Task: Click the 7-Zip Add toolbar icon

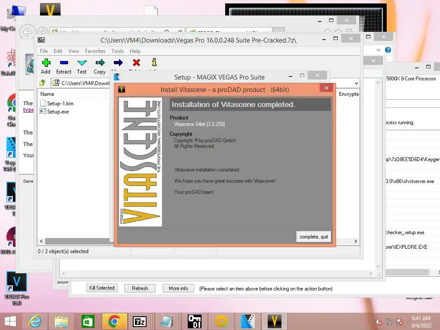Action: click(46, 62)
